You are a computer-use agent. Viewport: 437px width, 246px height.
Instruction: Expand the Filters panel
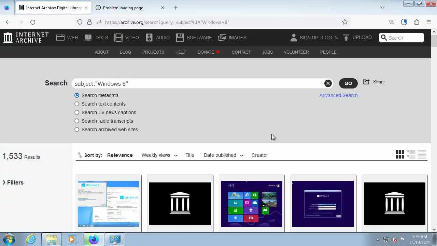[13, 182]
